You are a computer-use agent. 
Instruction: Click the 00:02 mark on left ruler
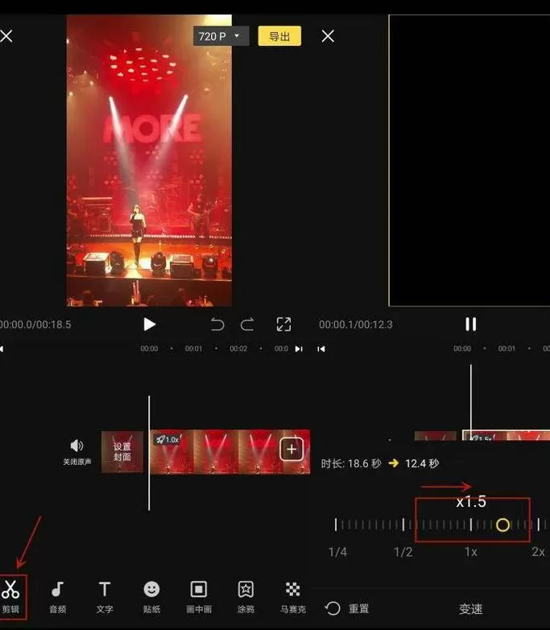(238, 348)
